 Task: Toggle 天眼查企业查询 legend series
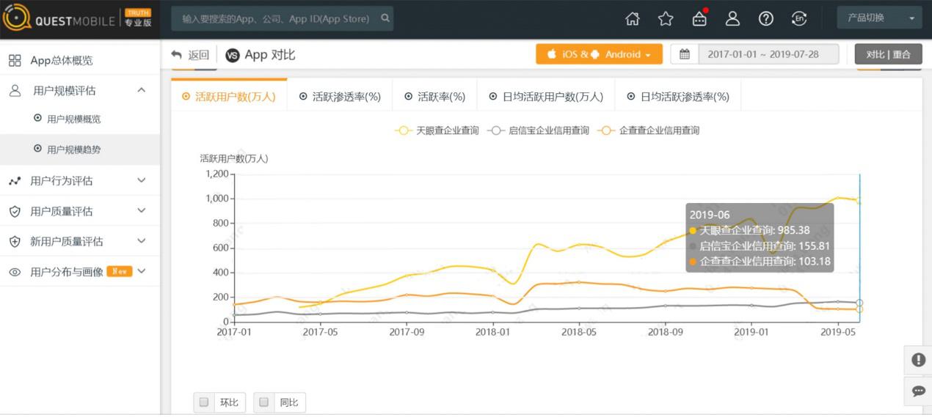coord(437,130)
